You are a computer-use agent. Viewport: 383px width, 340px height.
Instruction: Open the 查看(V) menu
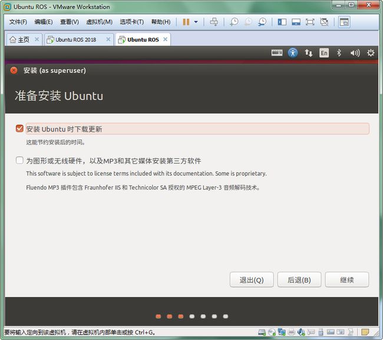point(70,22)
